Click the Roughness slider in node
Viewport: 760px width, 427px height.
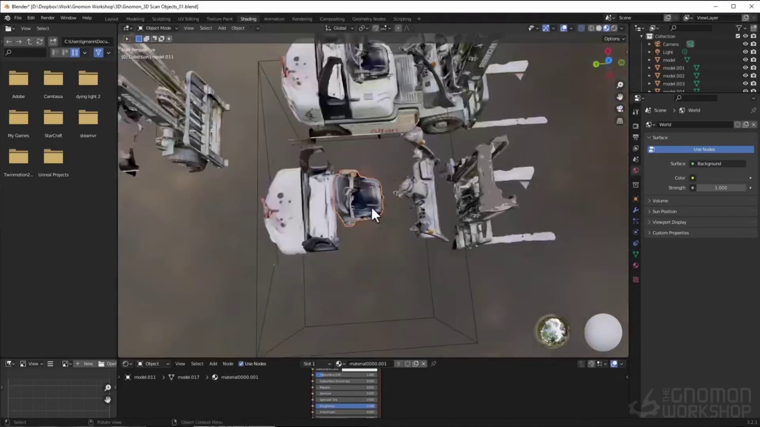click(346, 406)
